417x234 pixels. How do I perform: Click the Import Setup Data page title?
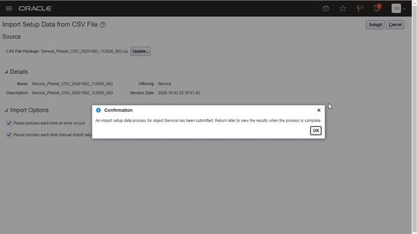pyautogui.click(x=50, y=25)
